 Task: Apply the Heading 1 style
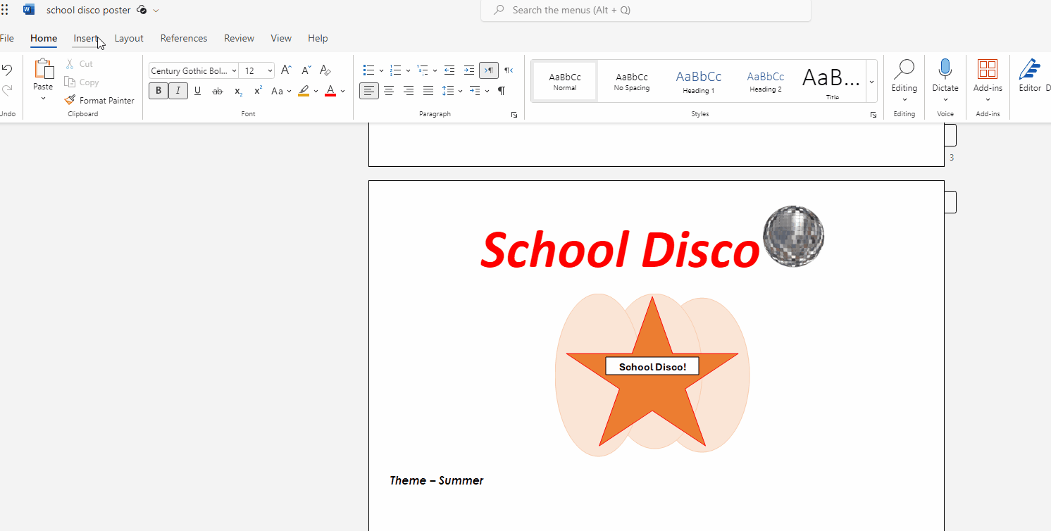point(698,81)
